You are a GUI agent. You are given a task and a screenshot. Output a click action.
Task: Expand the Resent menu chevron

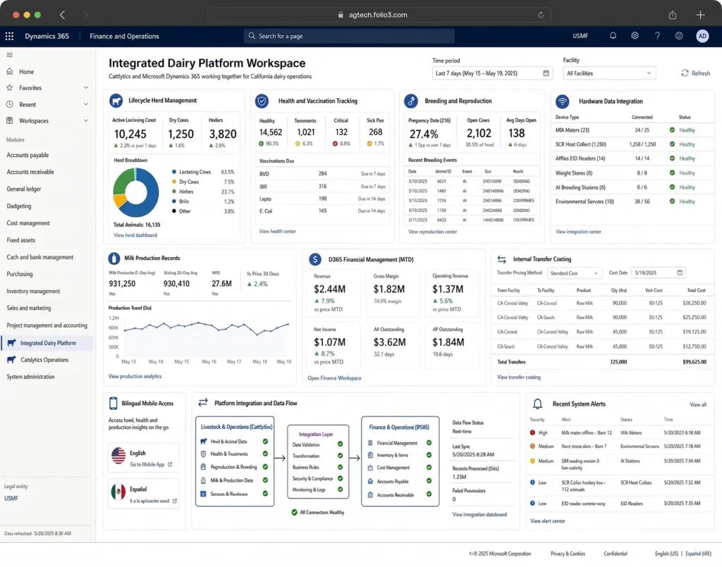[85, 104]
